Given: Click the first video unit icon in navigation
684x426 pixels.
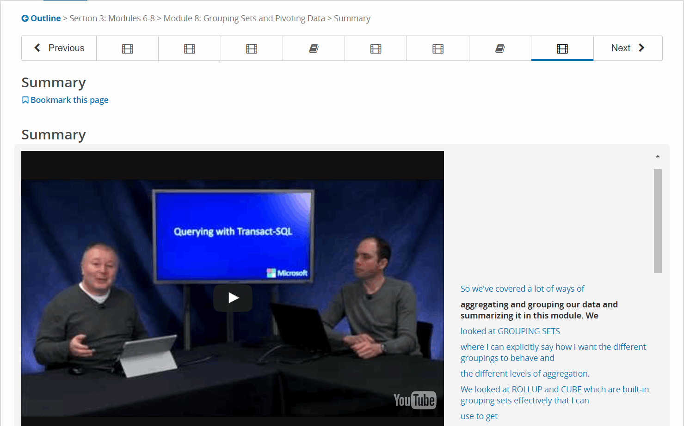Looking at the screenshot, I should point(127,48).
